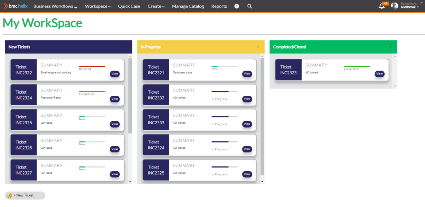Click down arrow of Completed/Closed scrollbar
Image resolution: width=425 pixels, height=207 pixels.
395,86
